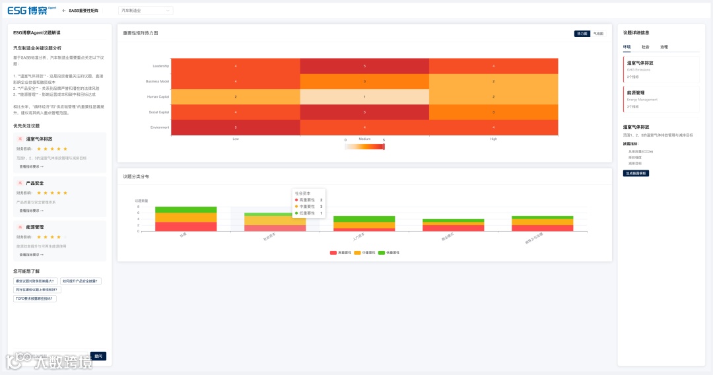The width and height of the screenshot is (713, 375).
Task: Click heatmap cell Social Capital High
Action: tap(493, 112)
